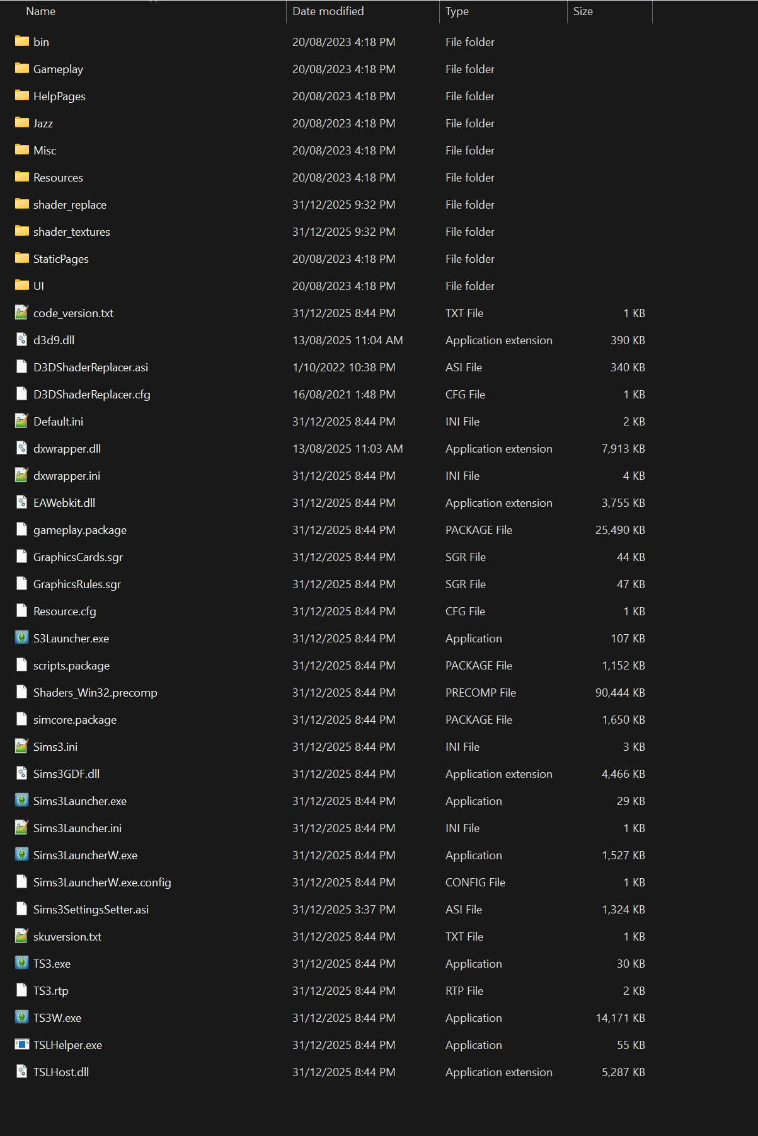The width and height of the screenshot is (758, 1136).
Task: Click the TS3W.exe plumbob icon
Action: 22,1017
